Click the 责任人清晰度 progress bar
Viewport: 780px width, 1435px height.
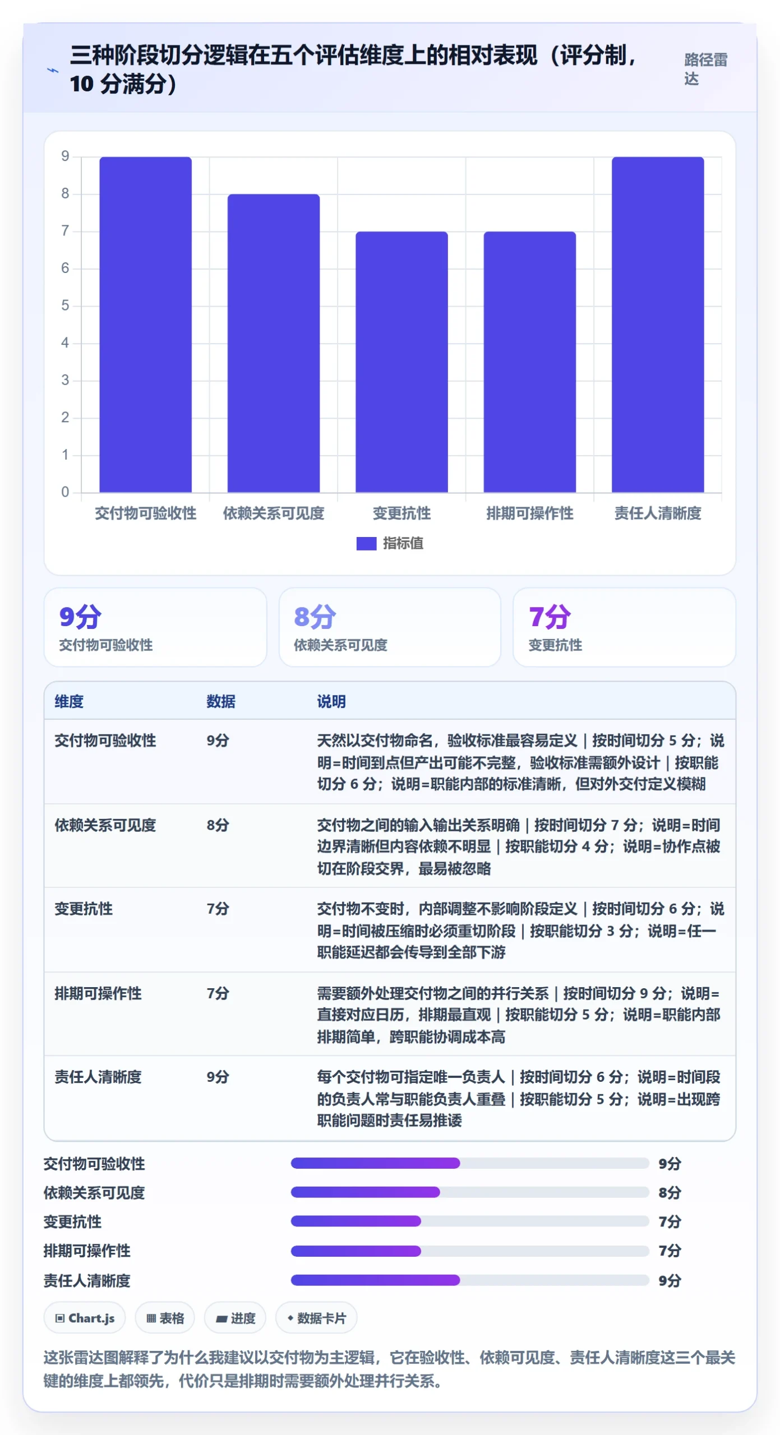click(470, 1280)
